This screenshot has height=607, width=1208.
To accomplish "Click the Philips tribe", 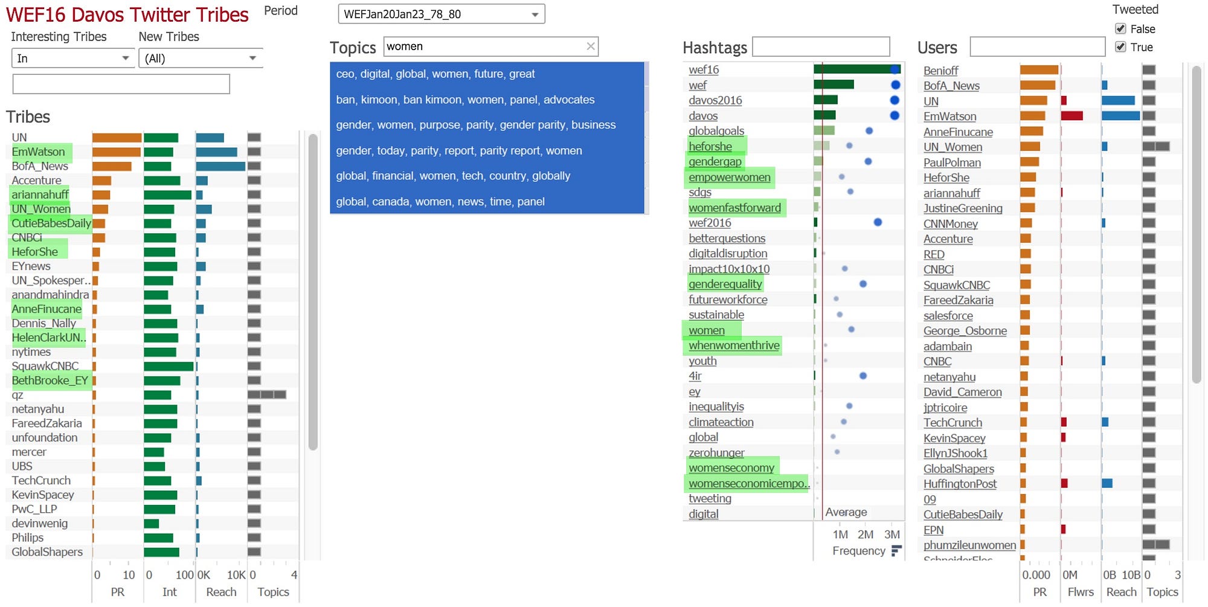I will 28,538.
